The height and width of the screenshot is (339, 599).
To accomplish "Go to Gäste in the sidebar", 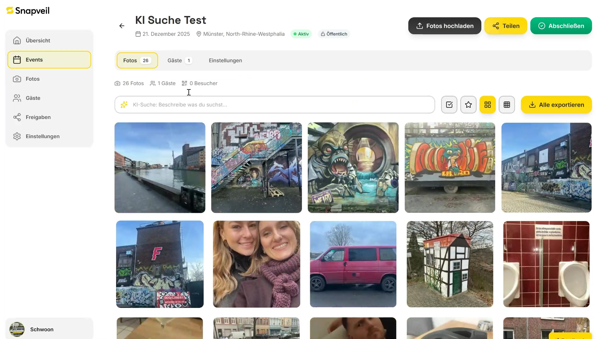I will [33, 98].
